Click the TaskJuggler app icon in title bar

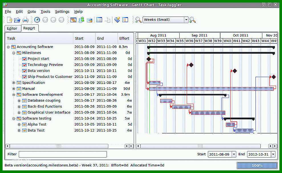(x=5, y=5)
